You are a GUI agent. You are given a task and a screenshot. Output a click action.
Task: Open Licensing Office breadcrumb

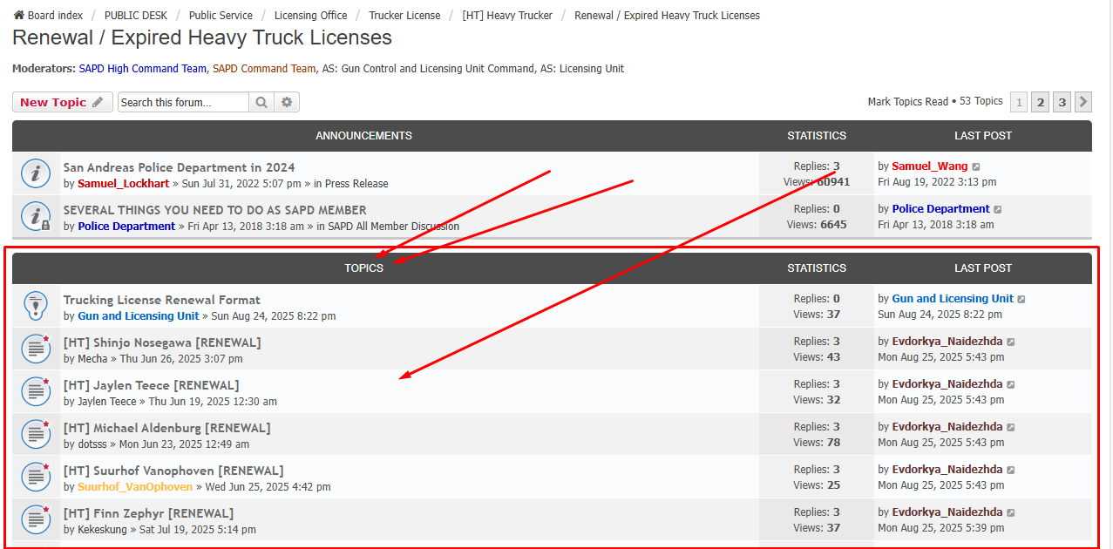[x=310, y=16]
